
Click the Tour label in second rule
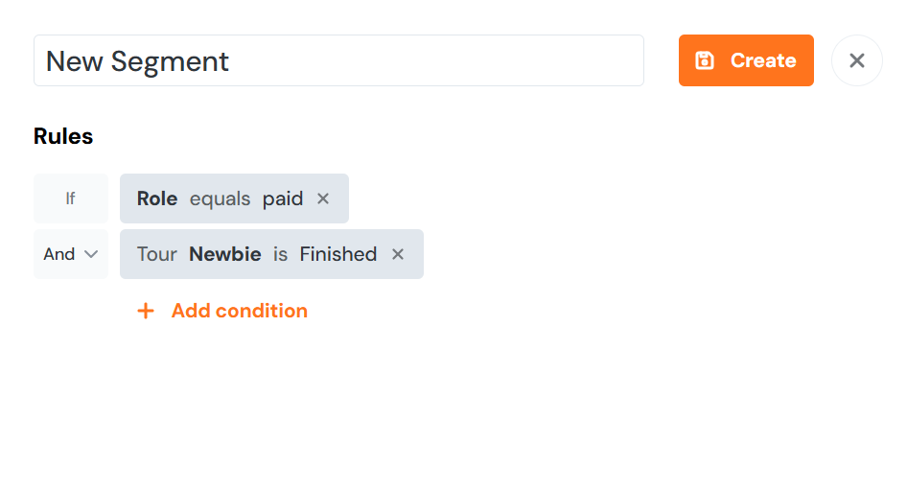click(156, 254)
